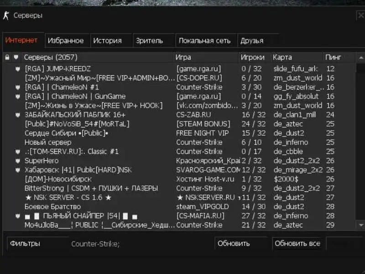Select server [Public]#NoVoSiB_54#[MoRTaL]
This screenshot has height=274, width=365.
(x=179, y=124)
